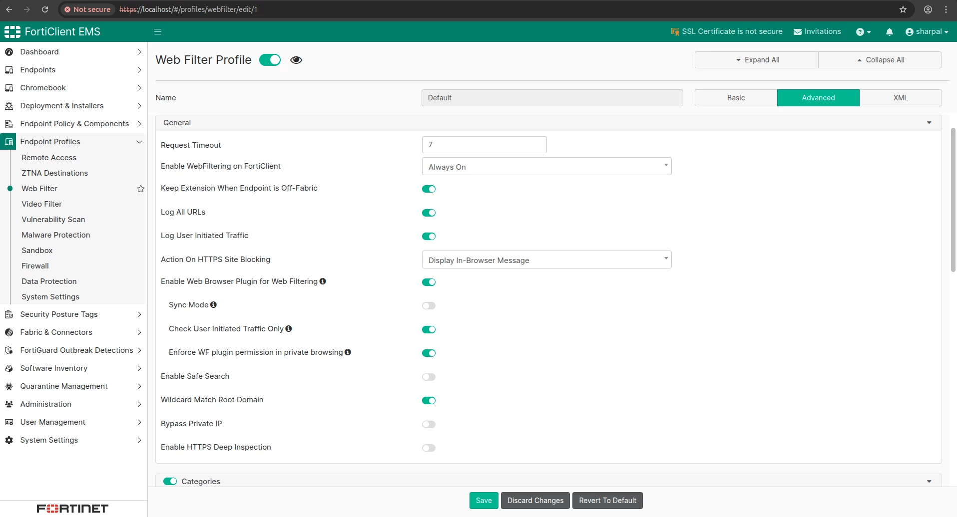The image size is (957, 517).
Task: Click the Administration sidebar icon
Action: 9,404
